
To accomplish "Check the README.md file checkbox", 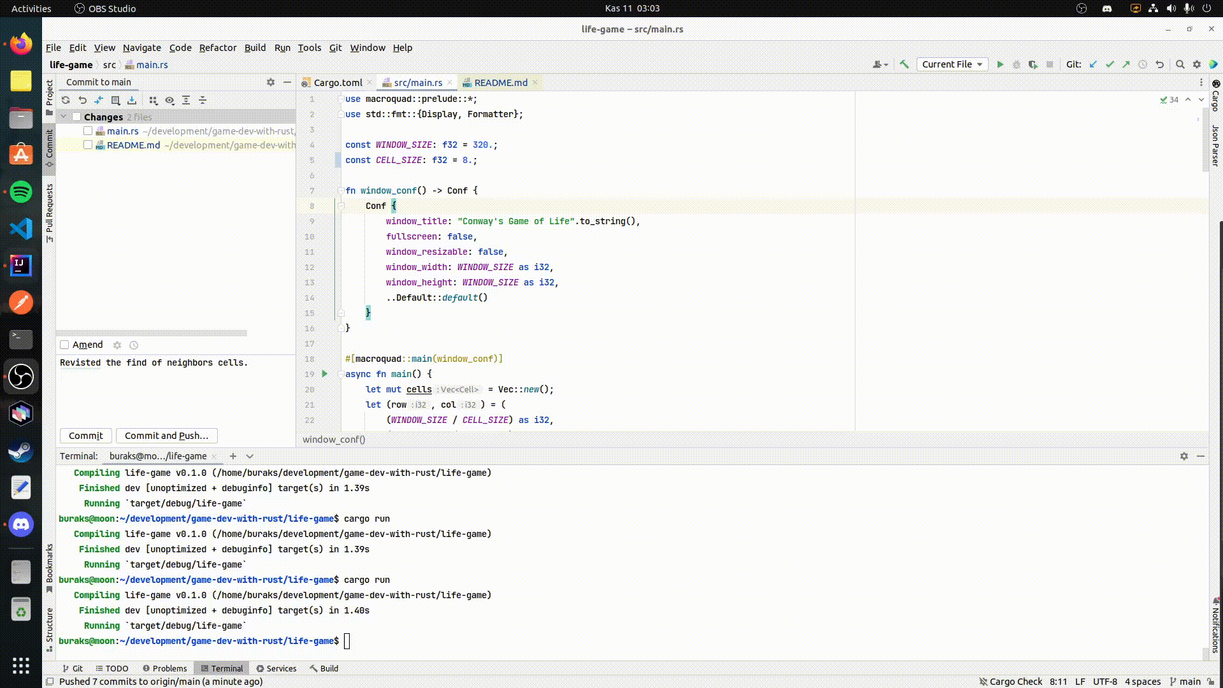I will (x=88, y=145).
